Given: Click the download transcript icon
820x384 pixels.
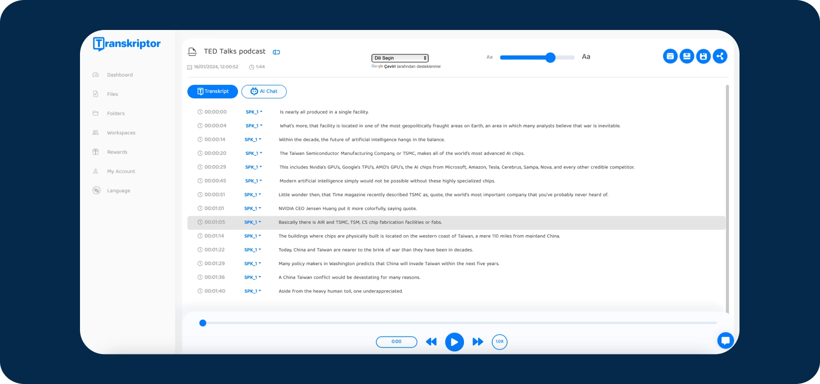Looking at the screenshot, I should click(x=687, y=56).
